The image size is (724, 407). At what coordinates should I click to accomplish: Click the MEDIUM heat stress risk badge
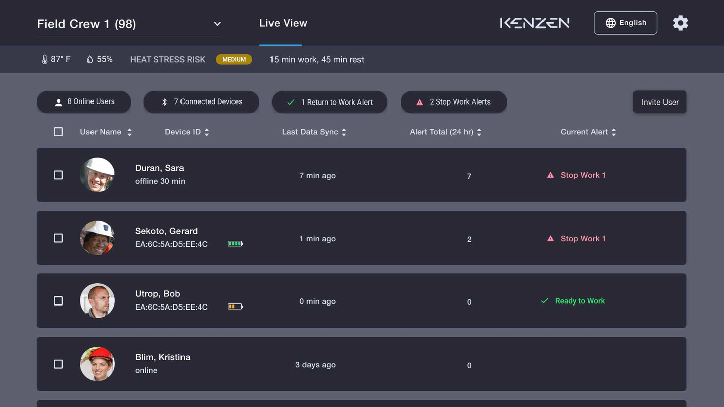pos(234,59)
